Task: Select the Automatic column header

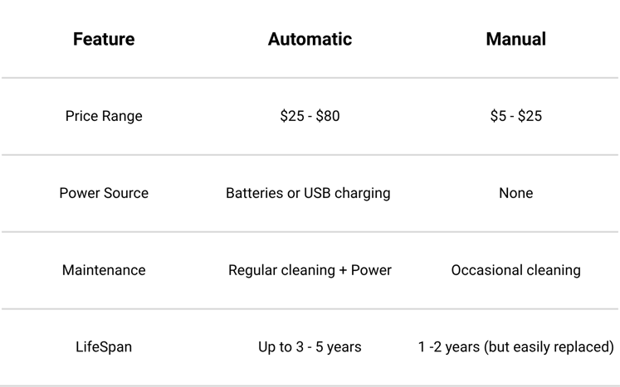Action: pos(310,39)
